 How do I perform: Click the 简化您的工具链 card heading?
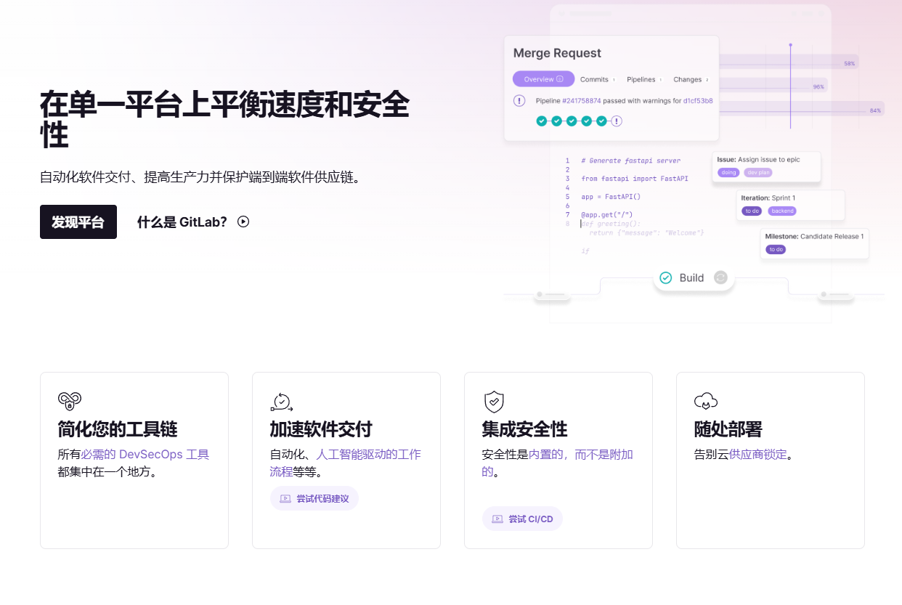pos(118,429)
